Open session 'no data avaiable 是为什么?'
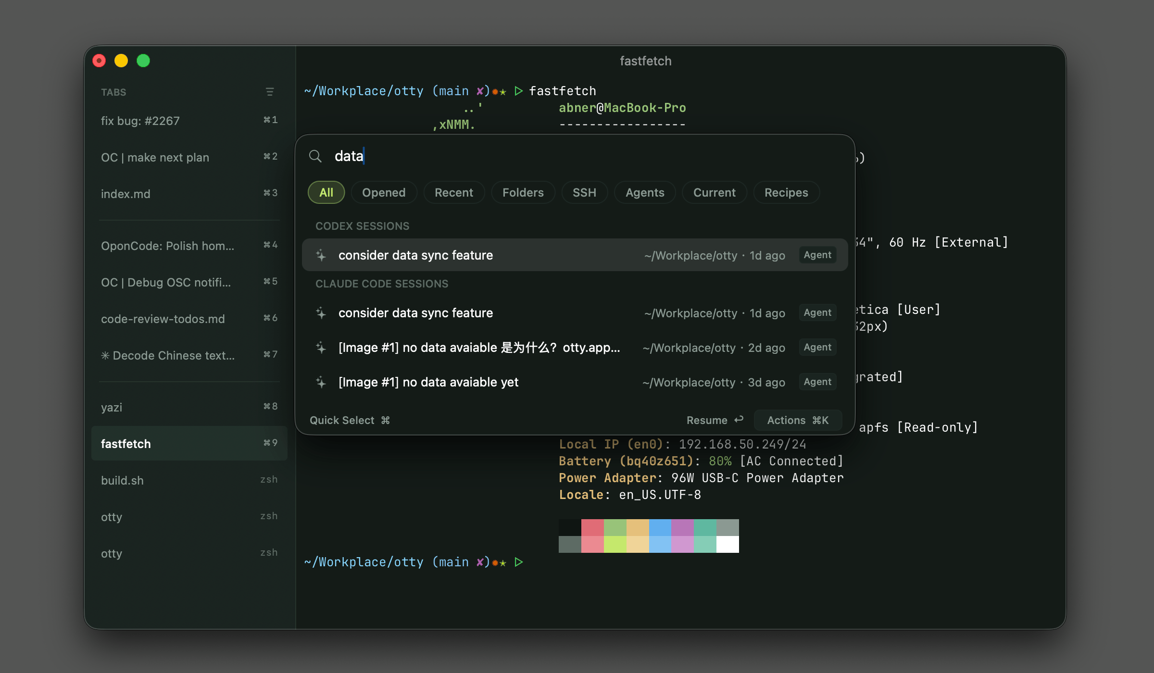The image size is (1154, 673). (x=575, y=348)
